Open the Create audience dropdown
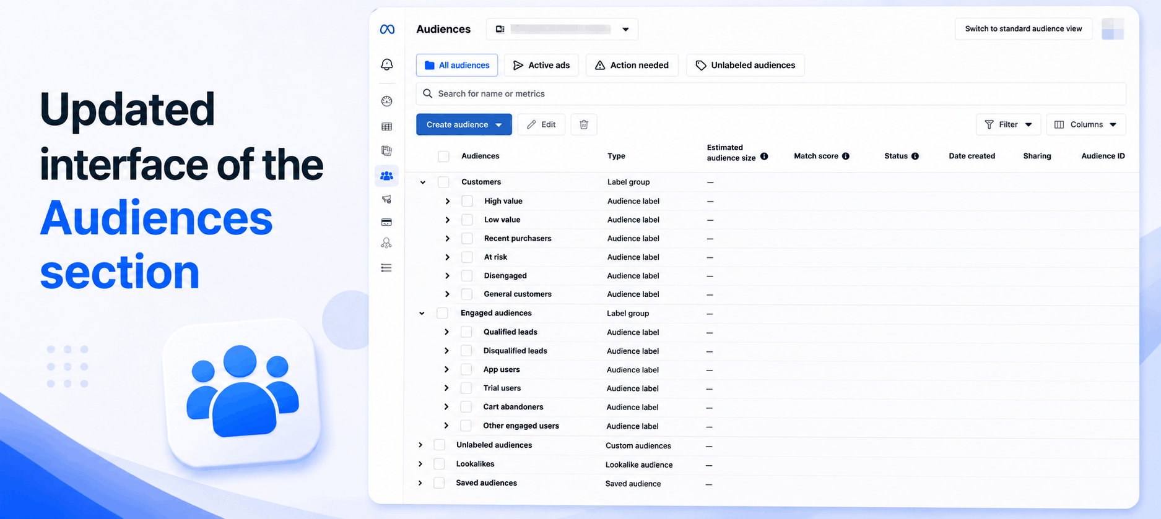1161x519 pixels. tap(464, 124)
